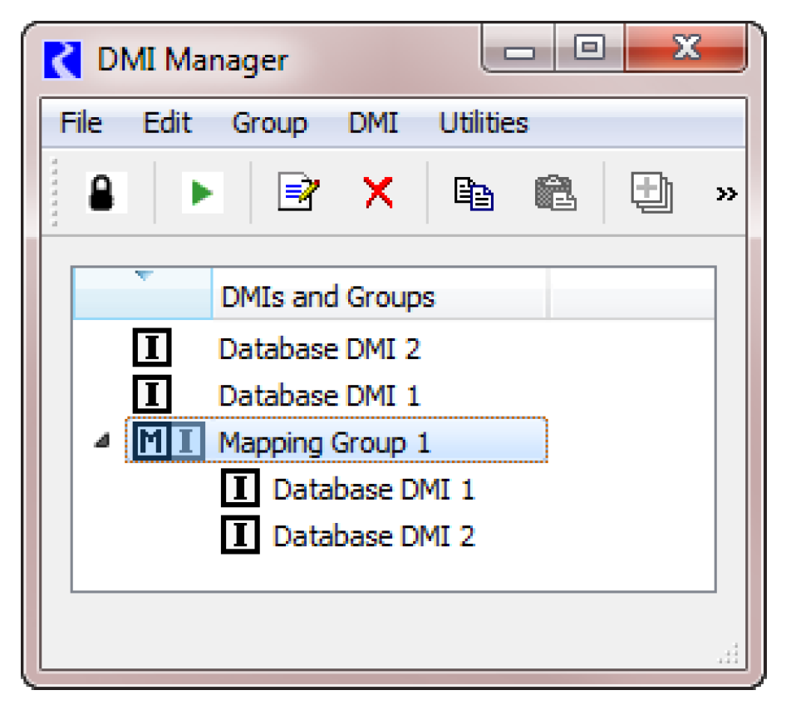Open the Utilities menu

click(484, 123)
